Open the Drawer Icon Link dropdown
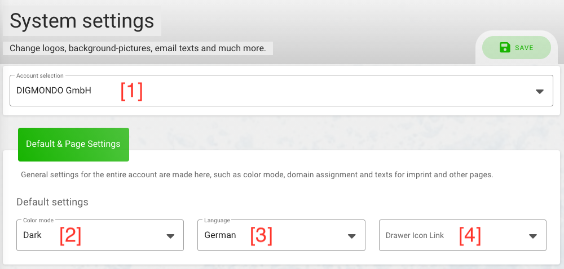This screenshot has width=564, height=269. coord(462,235)
